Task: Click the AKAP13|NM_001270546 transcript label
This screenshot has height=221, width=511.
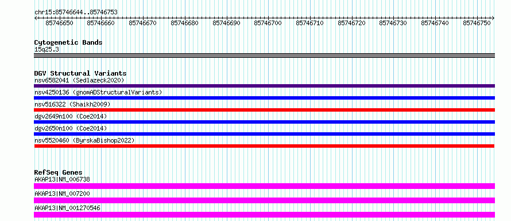Action: (67, 208)
